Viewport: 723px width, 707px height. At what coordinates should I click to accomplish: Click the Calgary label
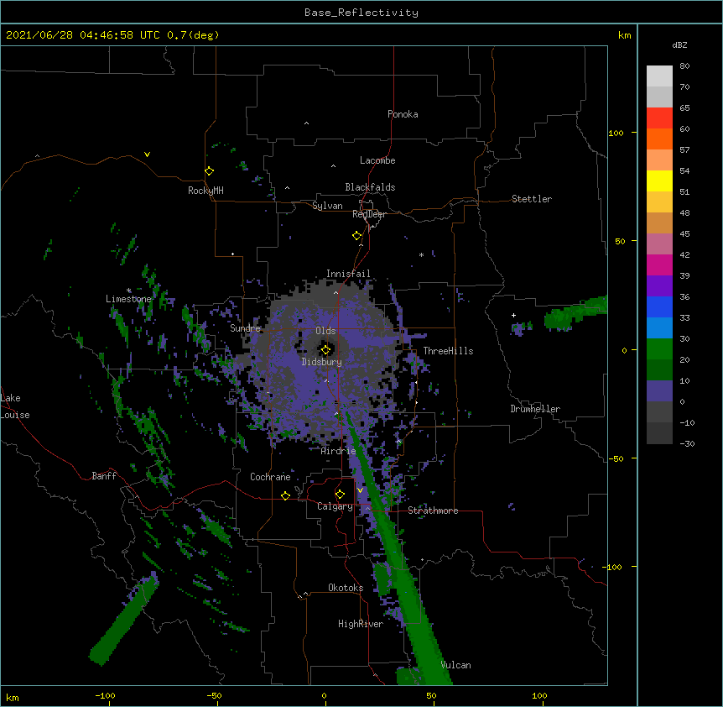(x=335, y=506)
